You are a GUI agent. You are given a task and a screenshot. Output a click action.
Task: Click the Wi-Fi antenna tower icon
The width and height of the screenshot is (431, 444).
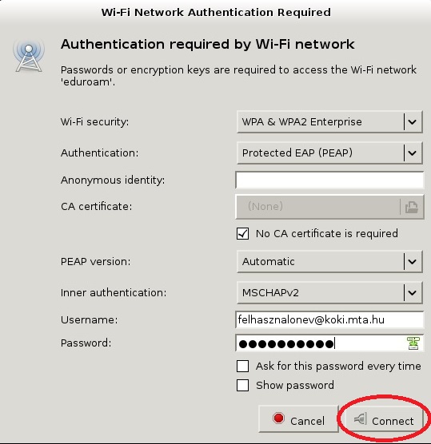(29, 57)
